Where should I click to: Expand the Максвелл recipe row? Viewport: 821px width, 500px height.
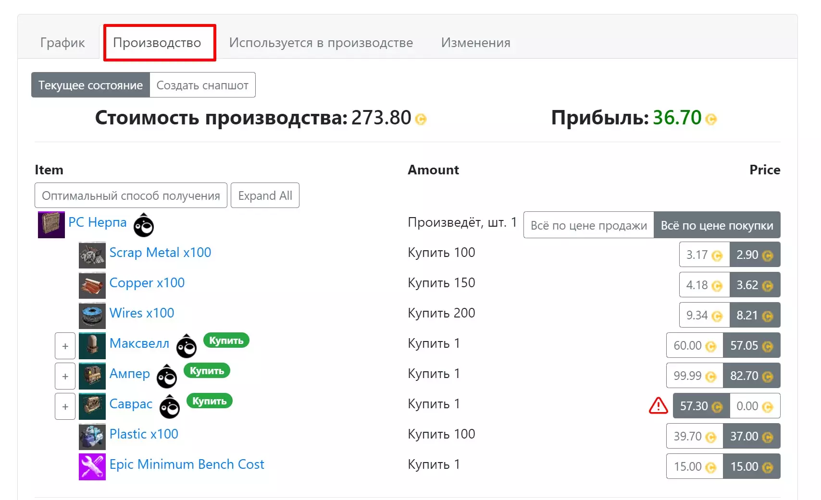click(x=65, y=346)
